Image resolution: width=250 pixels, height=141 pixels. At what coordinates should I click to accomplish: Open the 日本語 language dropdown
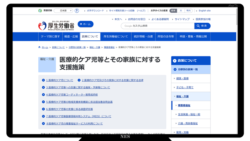point(63,11)
